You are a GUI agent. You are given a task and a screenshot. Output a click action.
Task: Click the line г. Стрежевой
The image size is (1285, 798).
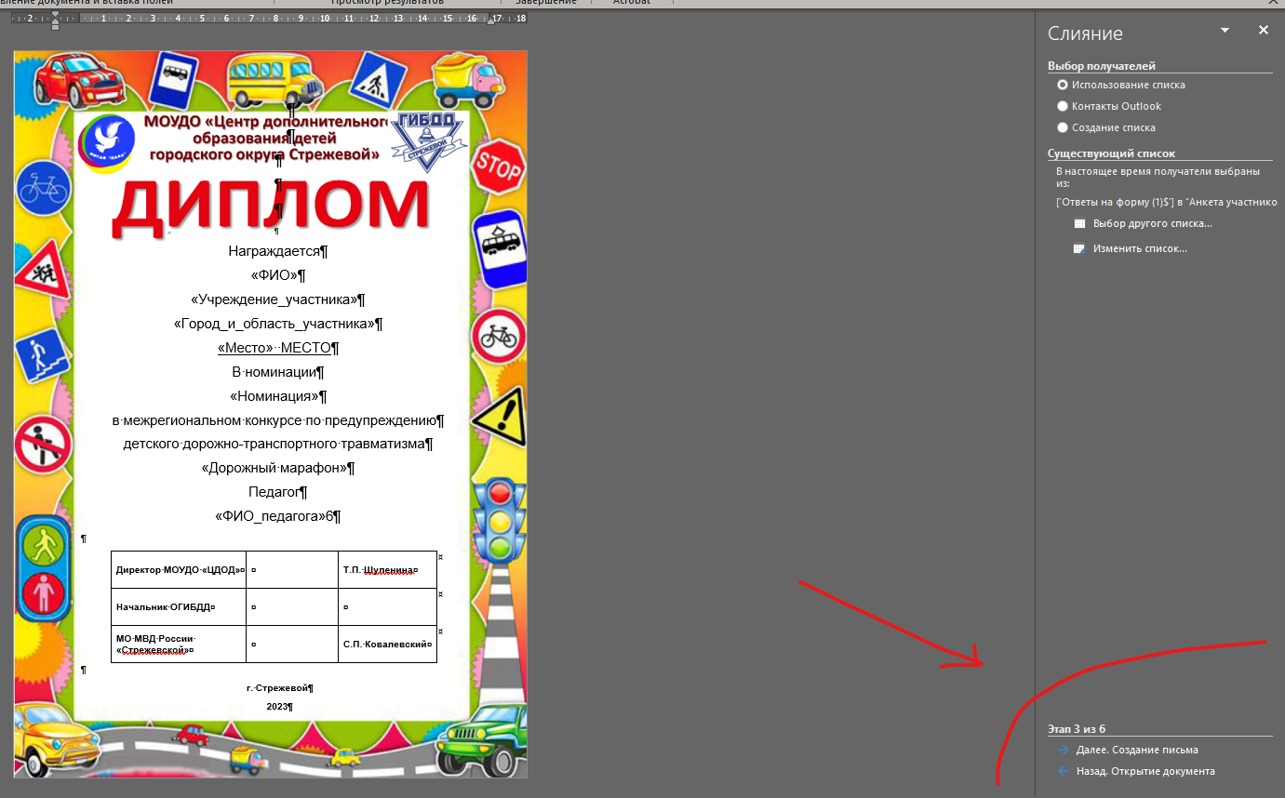(x=277, y=688)
